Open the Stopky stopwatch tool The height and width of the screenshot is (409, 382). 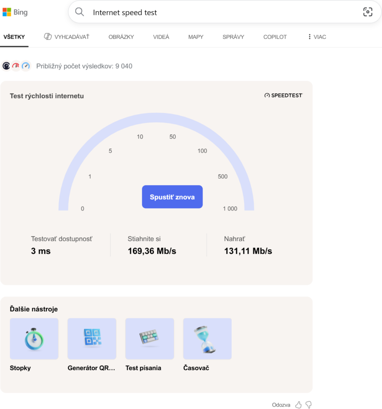click(34, 339)
